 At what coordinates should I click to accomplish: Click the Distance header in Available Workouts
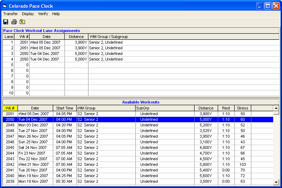pos(206,108)
